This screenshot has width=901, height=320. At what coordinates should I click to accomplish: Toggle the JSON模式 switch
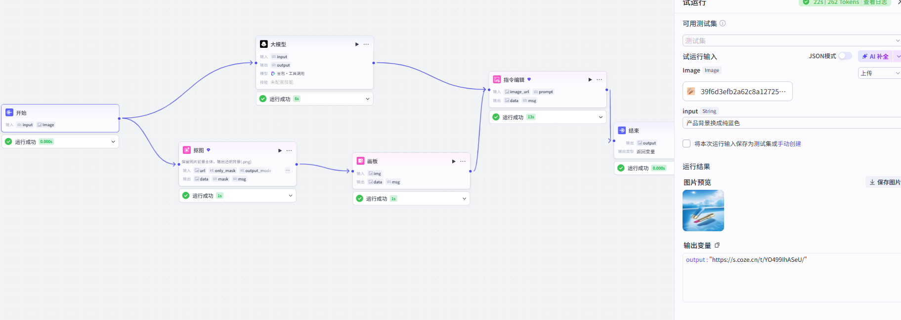coord(845,56)
